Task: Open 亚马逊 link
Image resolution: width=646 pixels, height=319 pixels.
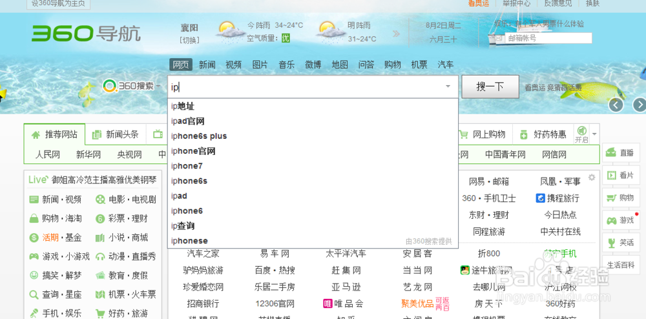Action: (346, 287)
